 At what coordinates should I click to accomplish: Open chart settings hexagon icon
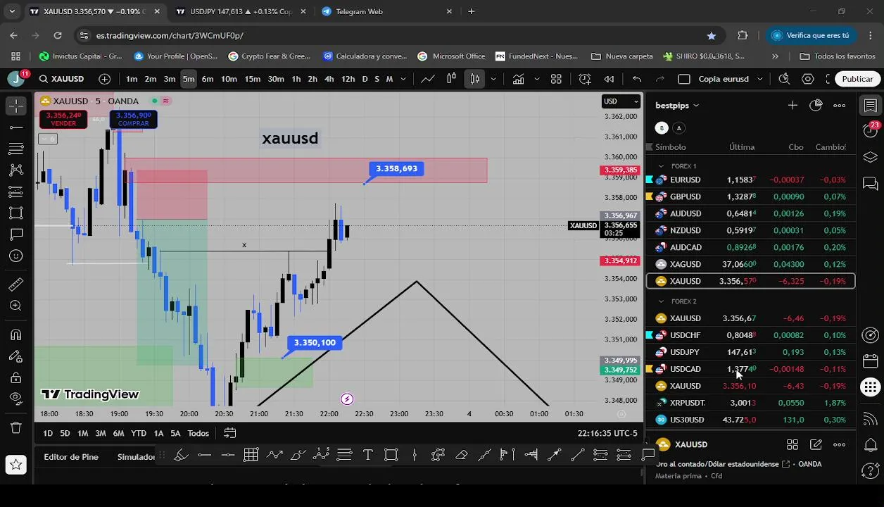(808, 79)
